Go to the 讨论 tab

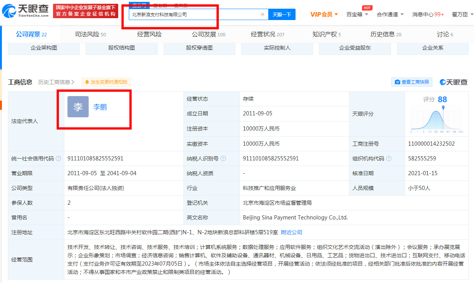tap(445, 34)
